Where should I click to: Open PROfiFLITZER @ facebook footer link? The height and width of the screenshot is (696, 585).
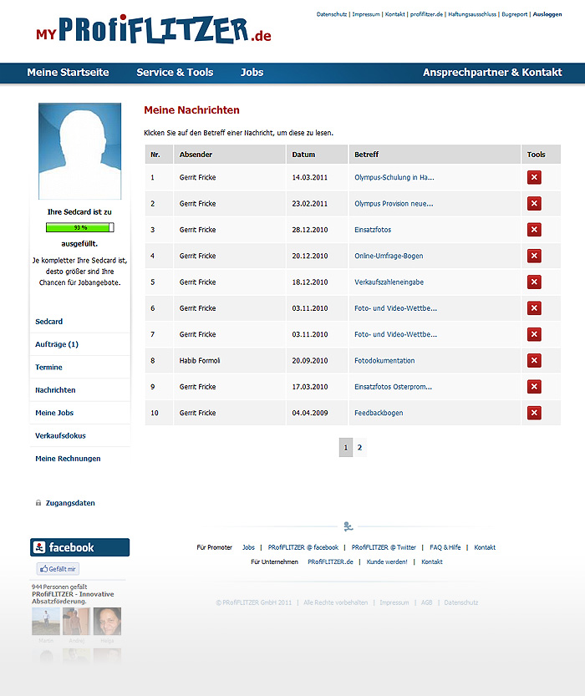coord(303,547)
